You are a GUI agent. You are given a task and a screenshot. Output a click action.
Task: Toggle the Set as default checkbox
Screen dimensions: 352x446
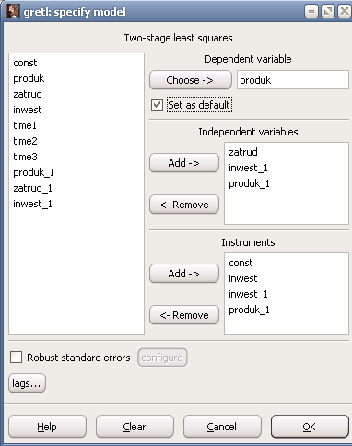pyautogui.click(x=157, y=105)
